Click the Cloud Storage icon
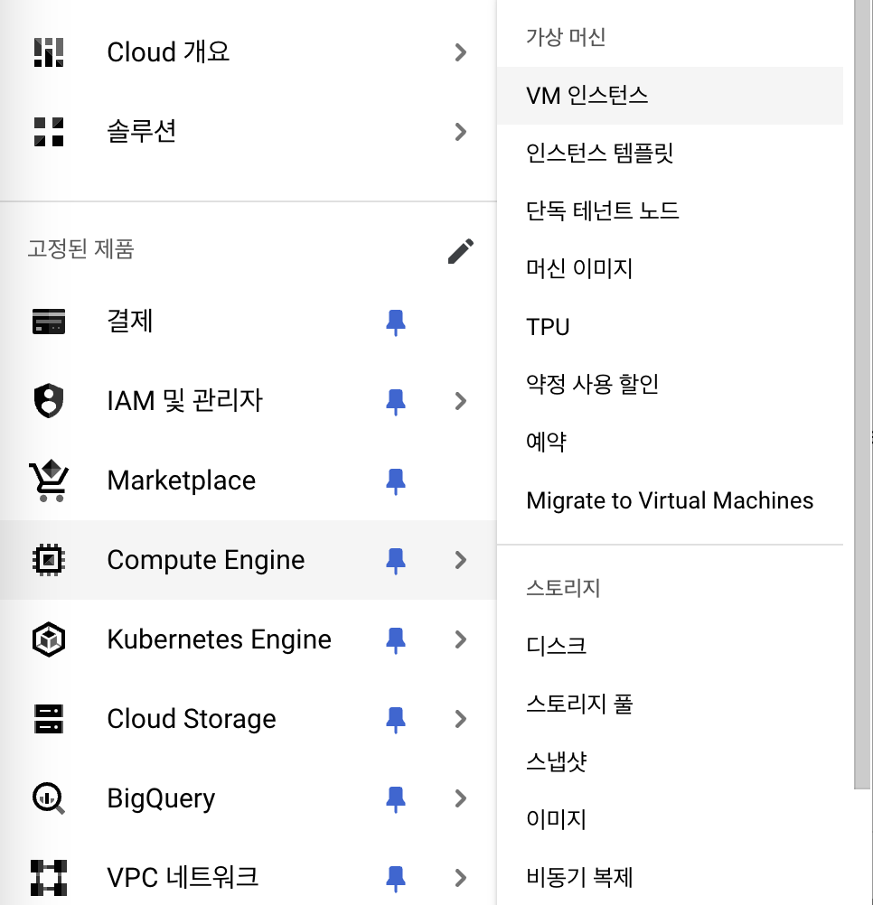873x905 pixels. (x=49, y=719)
